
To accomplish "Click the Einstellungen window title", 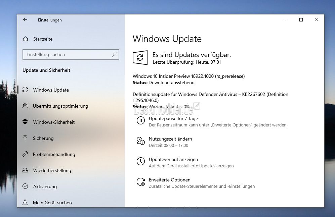I will pos(50,20).
